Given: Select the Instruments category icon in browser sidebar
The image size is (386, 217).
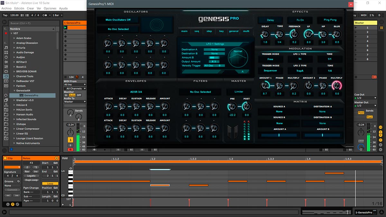Looking at the screenshot, I should click(x=6, y=57).
